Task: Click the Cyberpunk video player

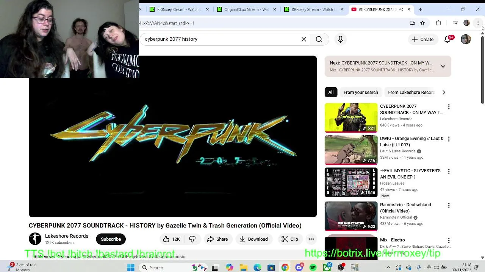Action: pos(173,136)
